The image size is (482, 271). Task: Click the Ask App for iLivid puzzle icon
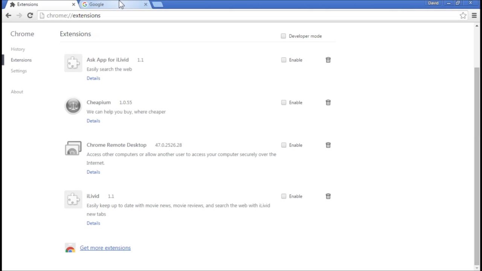[73, 63]
